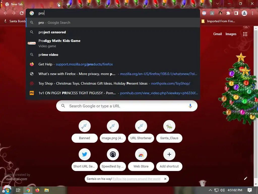Add shortcut using the plus tile

[x=169, y=160]
